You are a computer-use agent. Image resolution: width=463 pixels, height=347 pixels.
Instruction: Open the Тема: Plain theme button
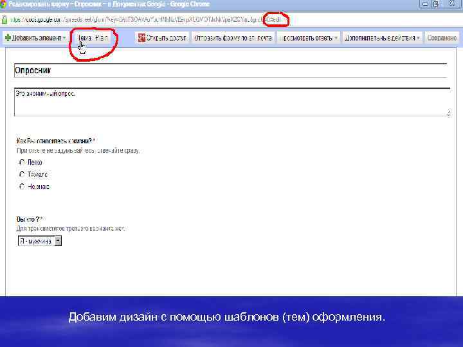tap(93, 38)
